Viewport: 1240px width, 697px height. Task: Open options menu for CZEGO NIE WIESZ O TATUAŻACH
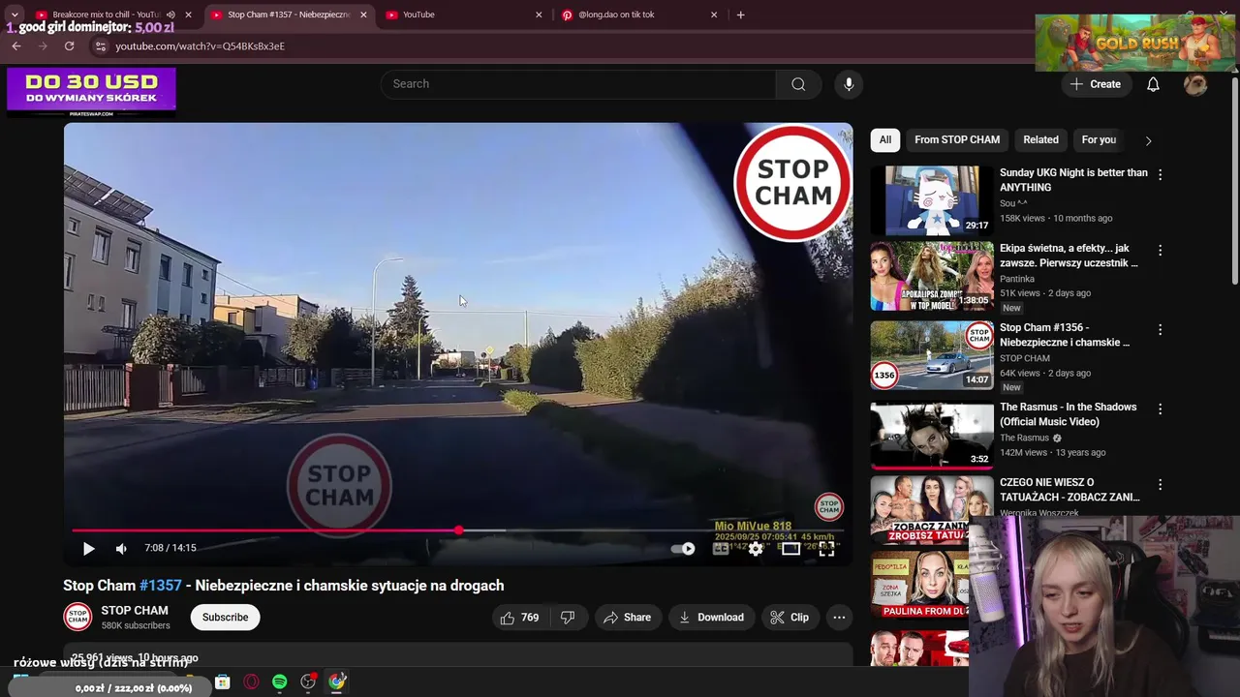pos(1160,485)
